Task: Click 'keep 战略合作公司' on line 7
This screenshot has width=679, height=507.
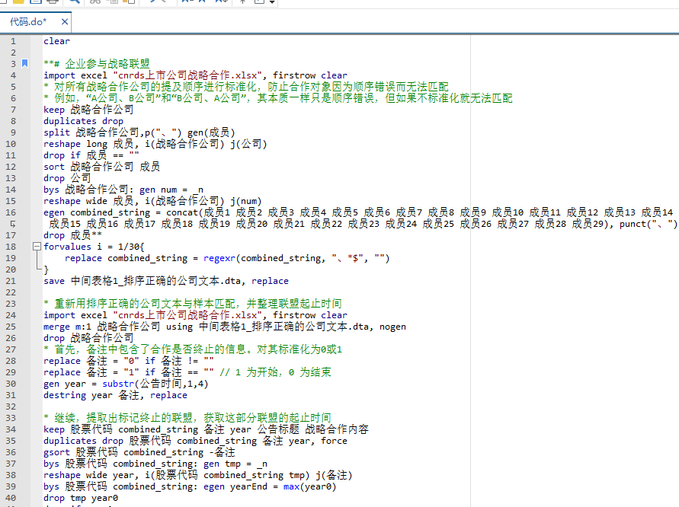Action: 88,110
